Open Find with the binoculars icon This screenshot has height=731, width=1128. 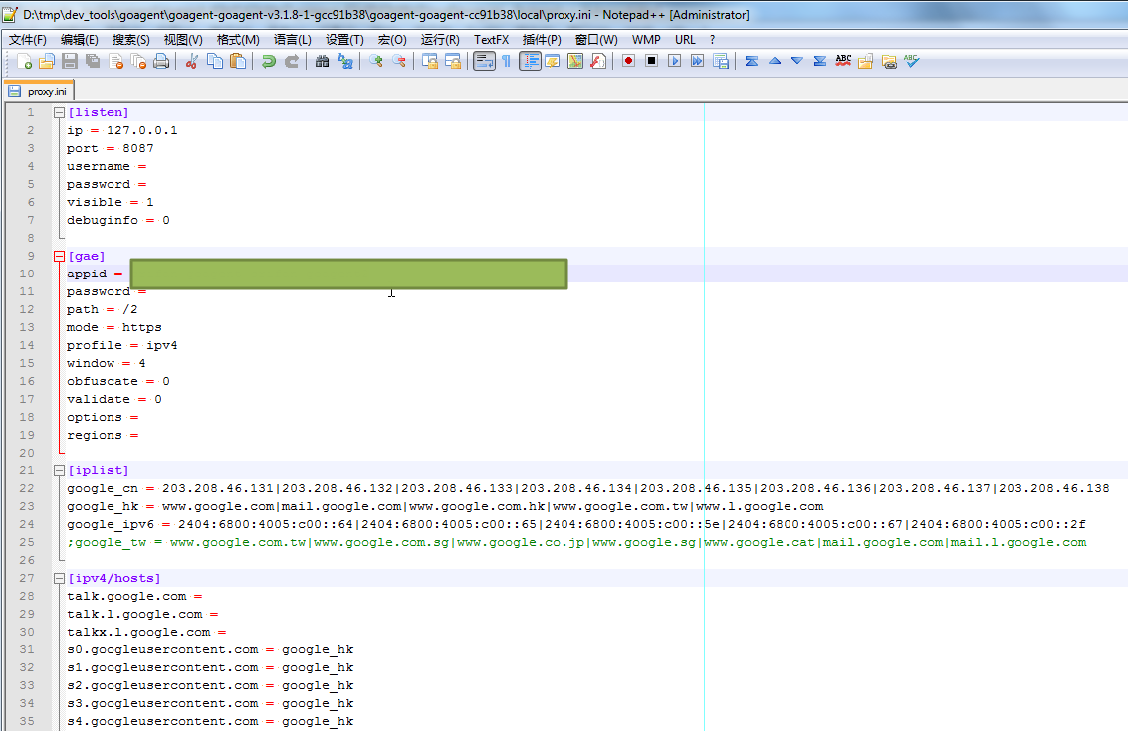click(323, 61)
